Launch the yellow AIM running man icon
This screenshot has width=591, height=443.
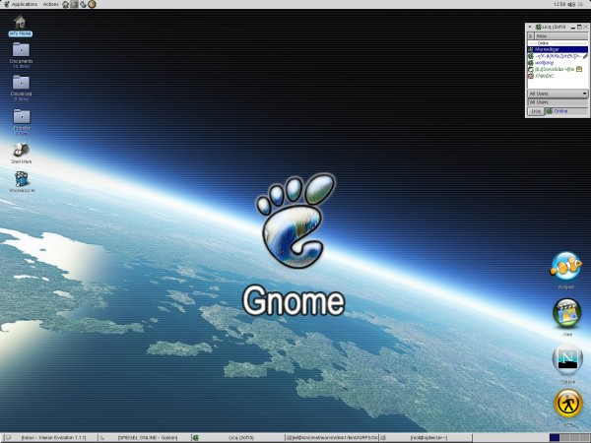568,404
